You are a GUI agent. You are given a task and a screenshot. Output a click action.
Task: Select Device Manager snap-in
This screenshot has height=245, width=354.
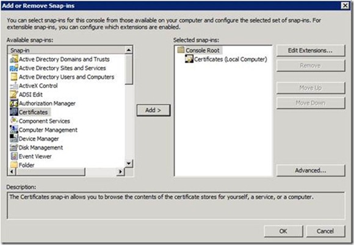(x=39, y=138)
